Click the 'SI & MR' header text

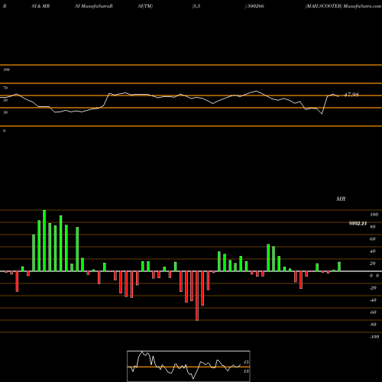click(40, 6)
